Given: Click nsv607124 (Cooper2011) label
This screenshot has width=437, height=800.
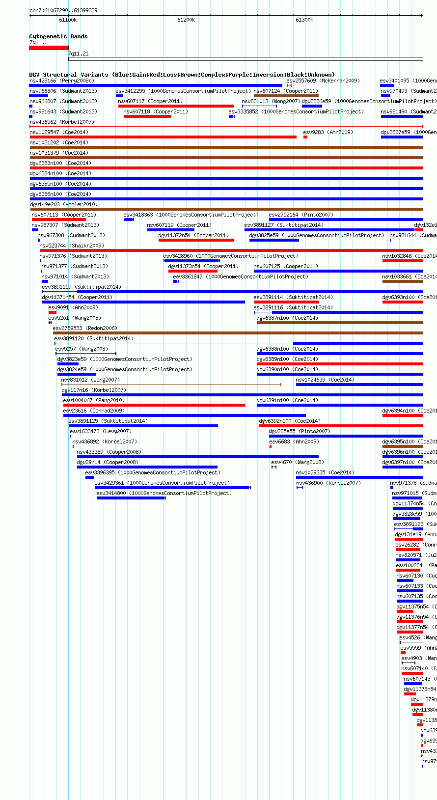Looking at the screenshot, I should [x=286, y=91].
